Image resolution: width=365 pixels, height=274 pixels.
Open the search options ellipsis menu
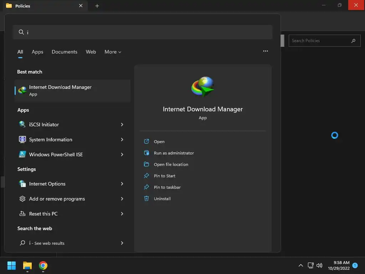(265, 51)
